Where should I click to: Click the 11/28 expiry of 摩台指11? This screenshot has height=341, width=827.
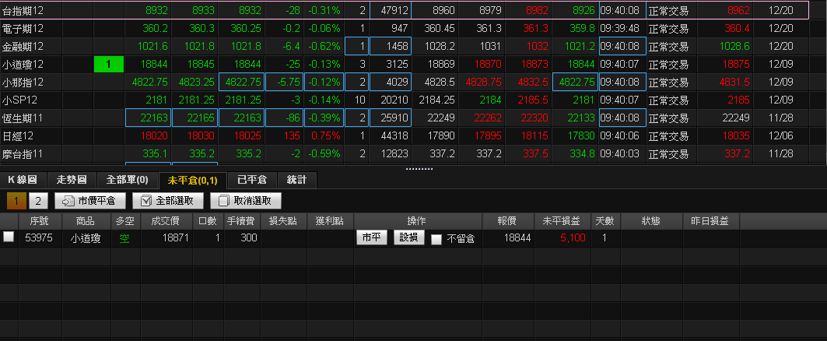click(x=782, y=154)
